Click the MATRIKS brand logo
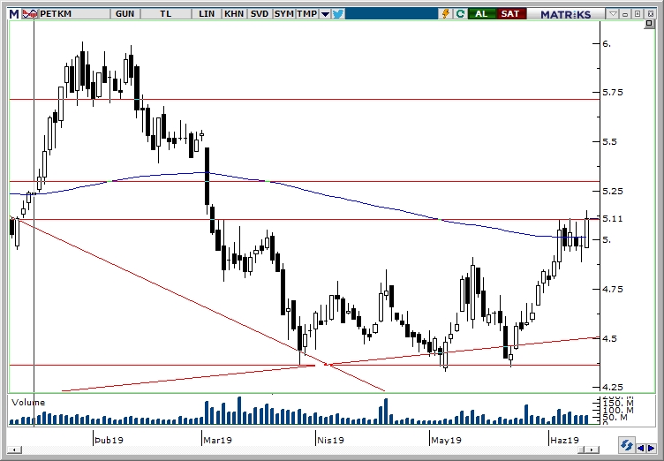The height and width of the screenshot is (461, 664). pos(565,14)
